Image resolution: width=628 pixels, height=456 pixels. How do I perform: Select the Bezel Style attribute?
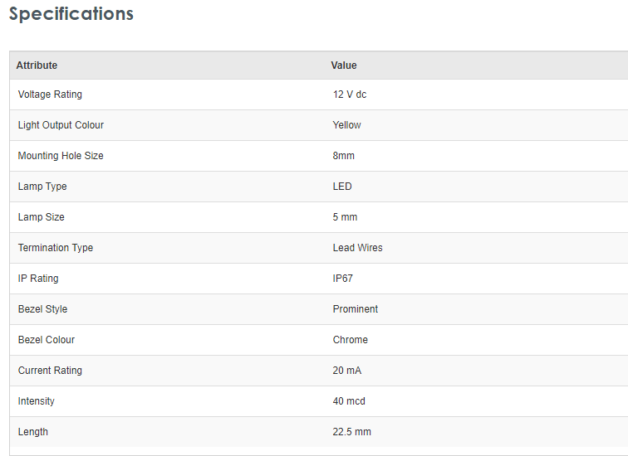42,309
